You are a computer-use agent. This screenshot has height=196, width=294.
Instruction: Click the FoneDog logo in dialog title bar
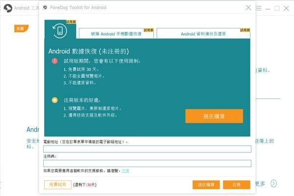[x=45, y=8]
